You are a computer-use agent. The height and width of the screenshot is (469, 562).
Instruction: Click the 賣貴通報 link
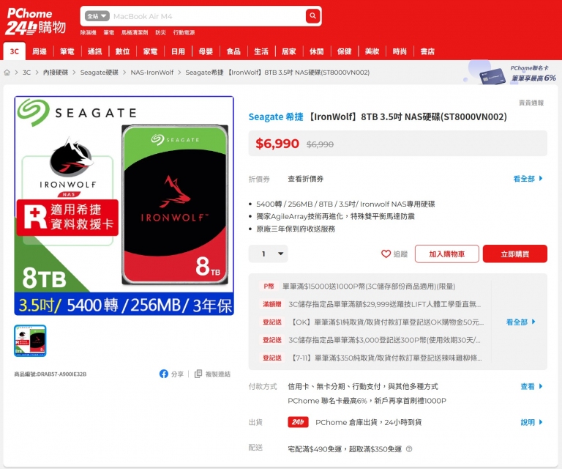(531, 103)
